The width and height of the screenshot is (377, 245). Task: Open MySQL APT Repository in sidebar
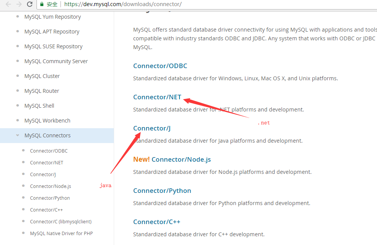pyautogui.click(x=52, y=32)
